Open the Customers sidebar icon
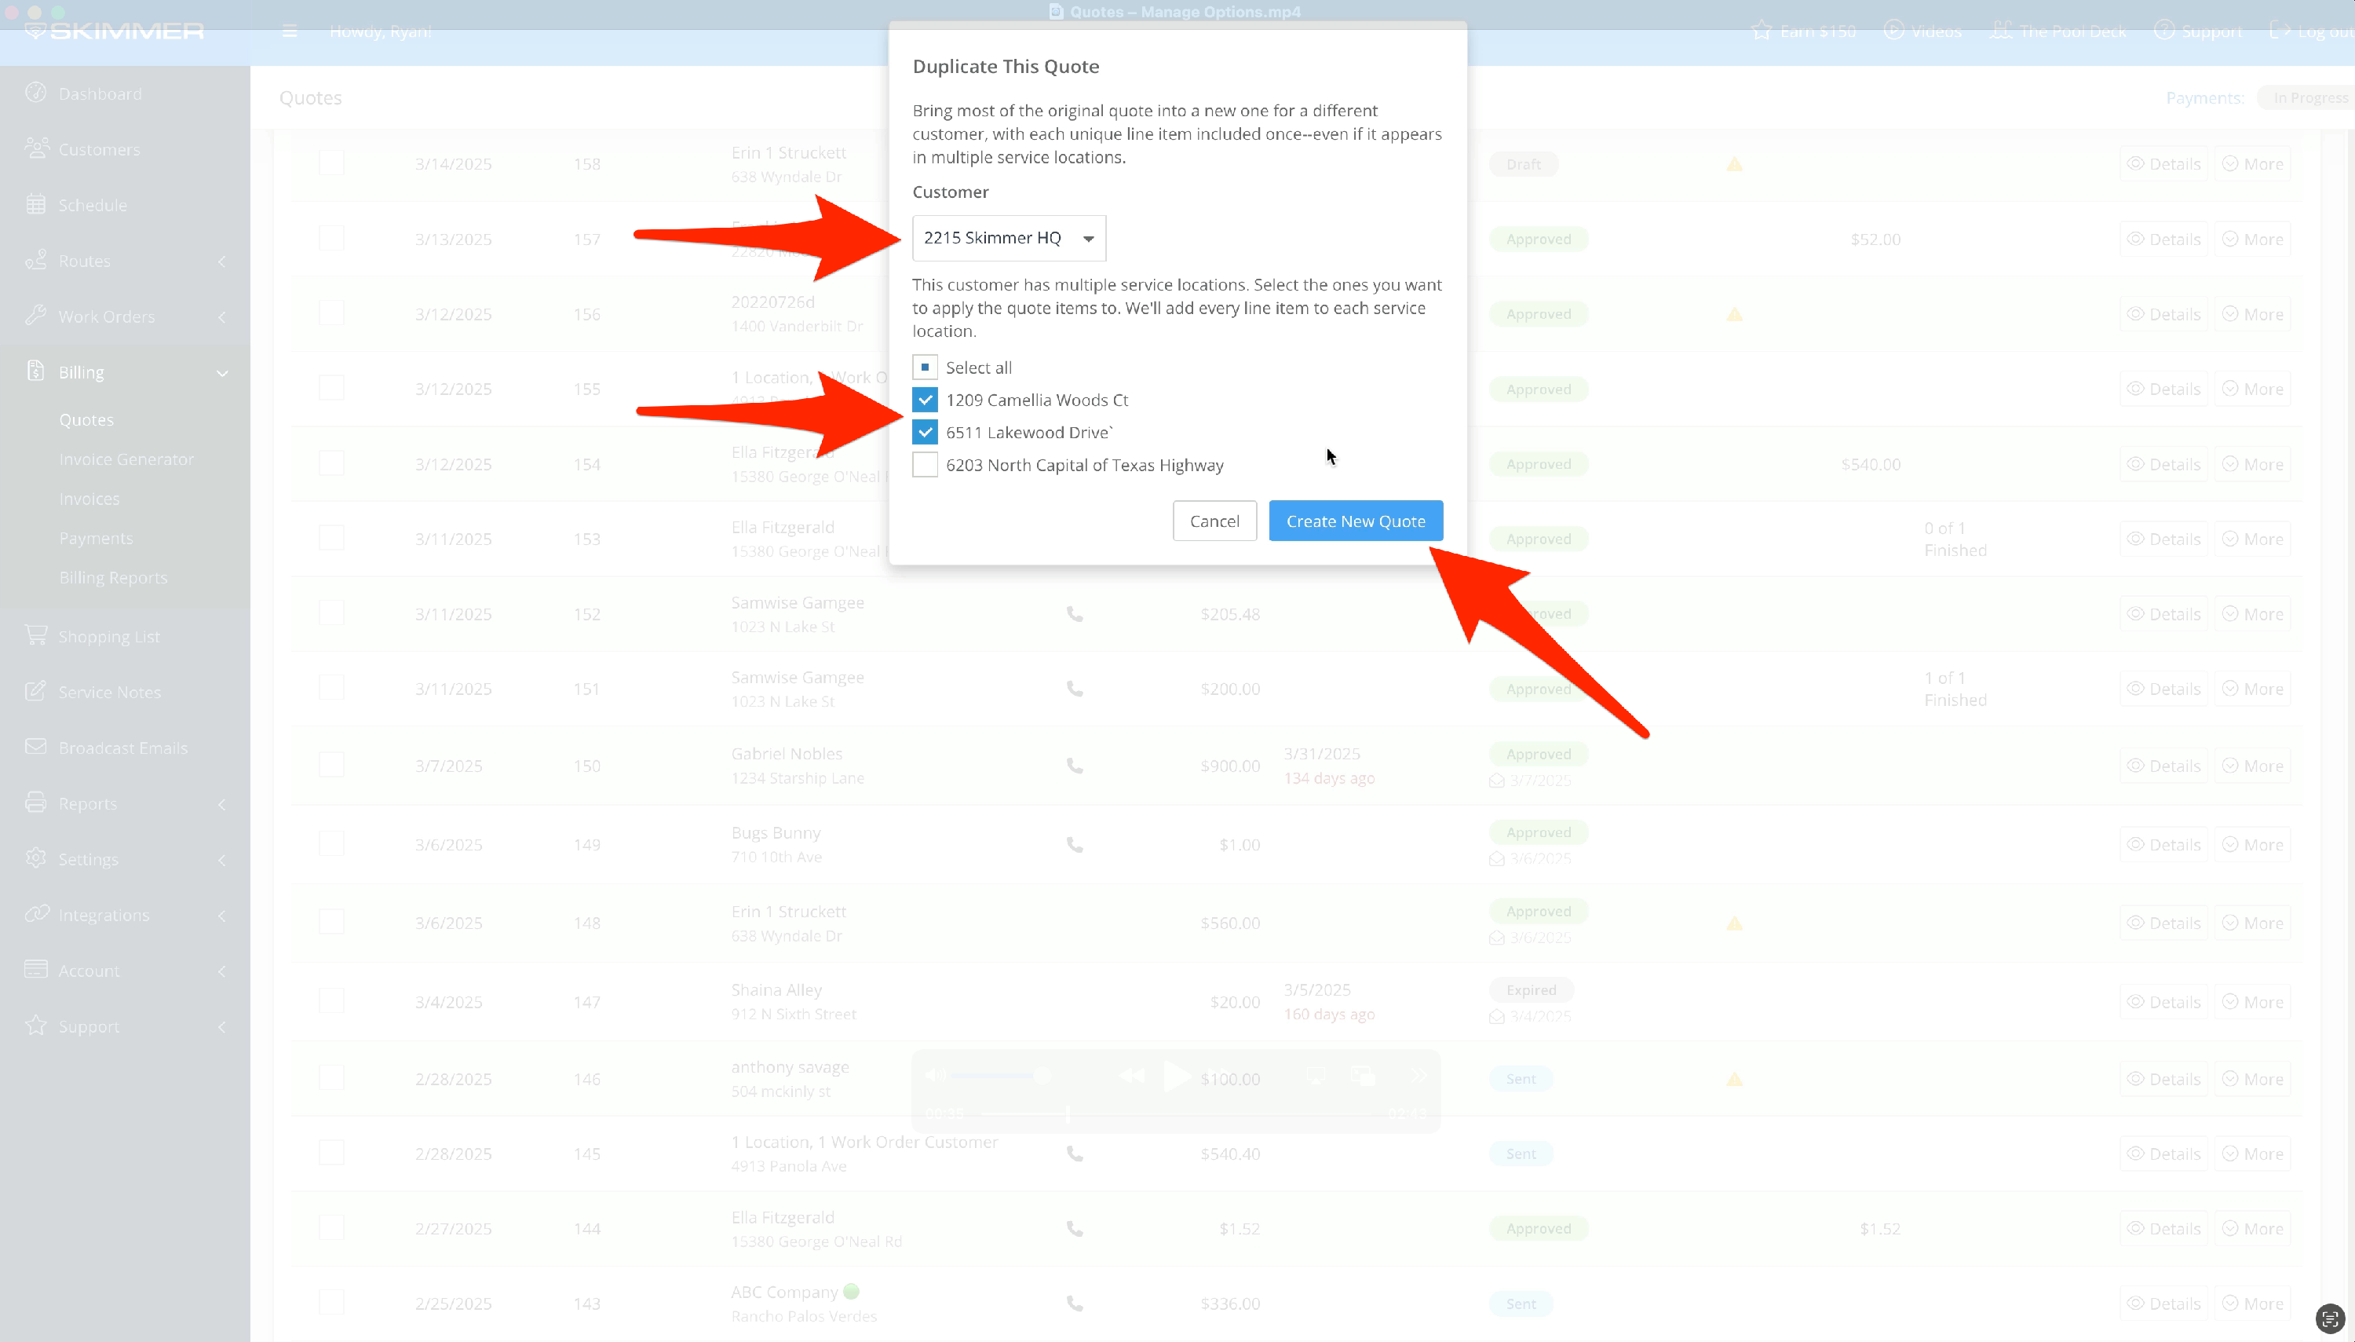 (x=36, y=148)
